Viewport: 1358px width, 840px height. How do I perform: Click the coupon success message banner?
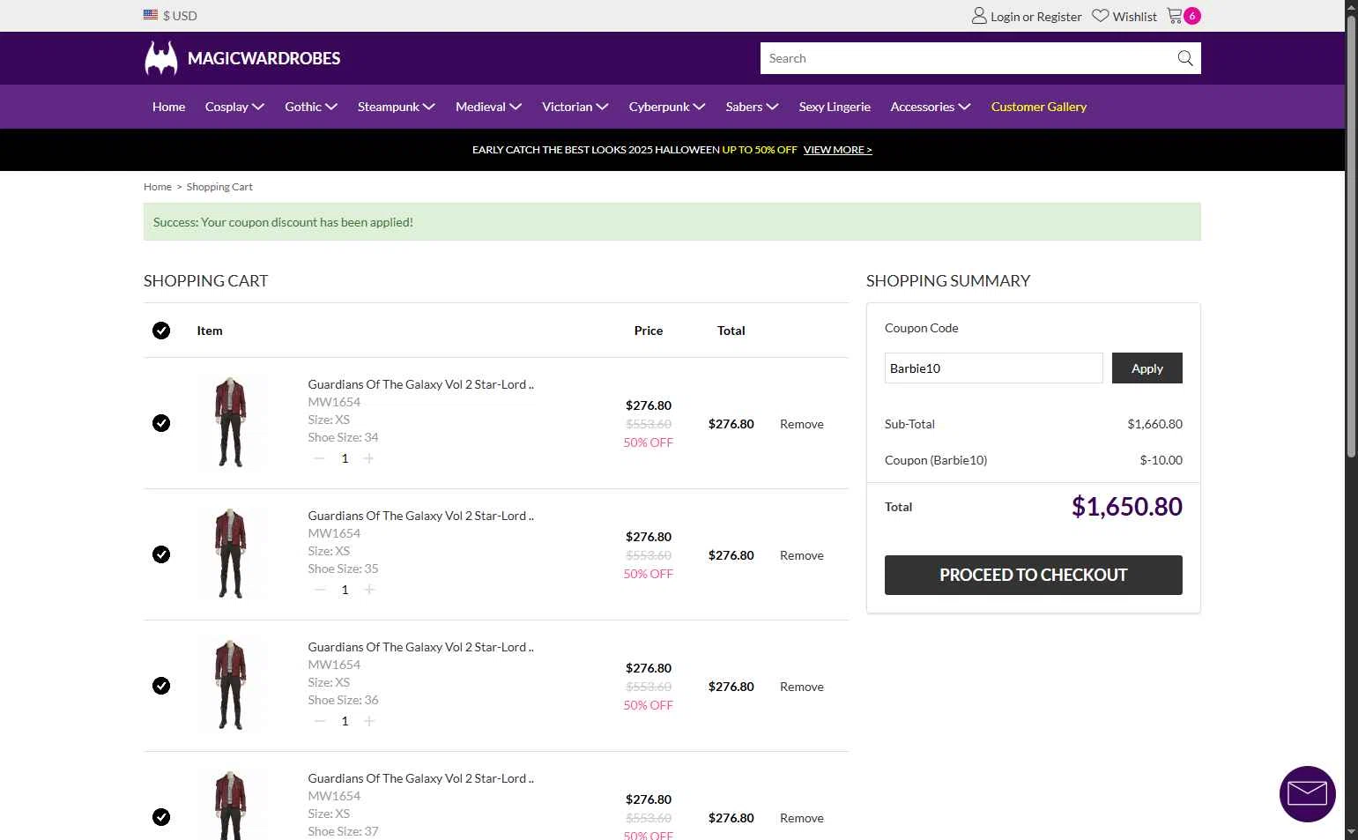click(x=672, y=222)
